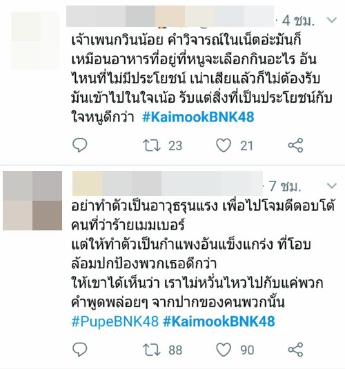
Task: Share the second tweet
Action: tap(295, 350)
